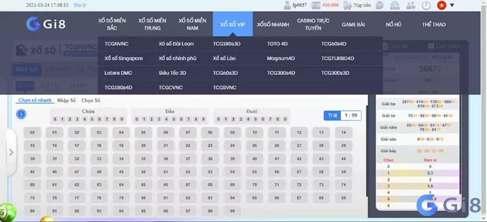Image resolution: width=487 pixels, height=222 pixels.
Task: Expand the left side panel chevron
Action: click(x=11, y=152)
